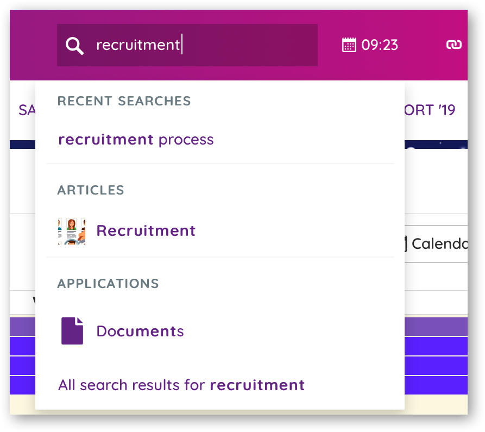
Task: Click the 09:23 time display
Action: tap(380, 45)
